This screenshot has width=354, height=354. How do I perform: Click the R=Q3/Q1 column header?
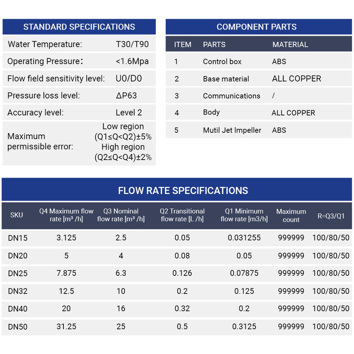(331, 216)
